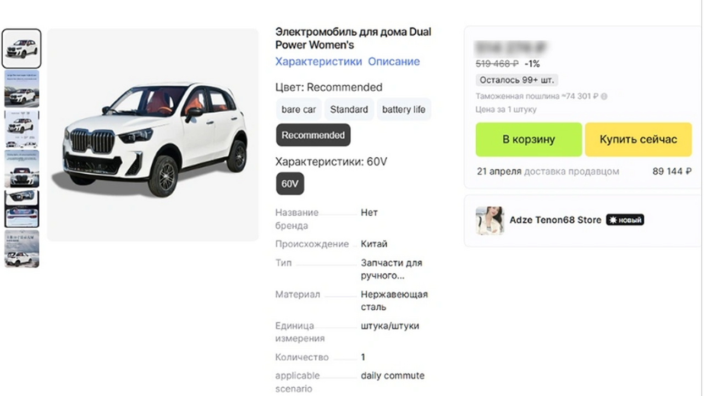Click the «Осталось 99+ шт.» stock label
Viewport: 704px width, 396px height.
coord(516,80)
